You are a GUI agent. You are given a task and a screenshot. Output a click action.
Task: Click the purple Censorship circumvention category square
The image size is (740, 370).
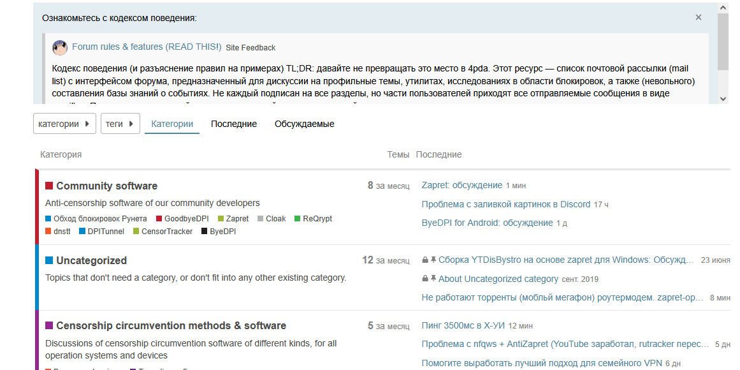click(49, 326)
